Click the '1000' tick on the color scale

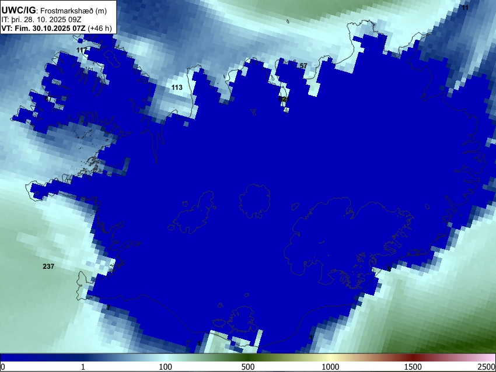click(330, 367)
